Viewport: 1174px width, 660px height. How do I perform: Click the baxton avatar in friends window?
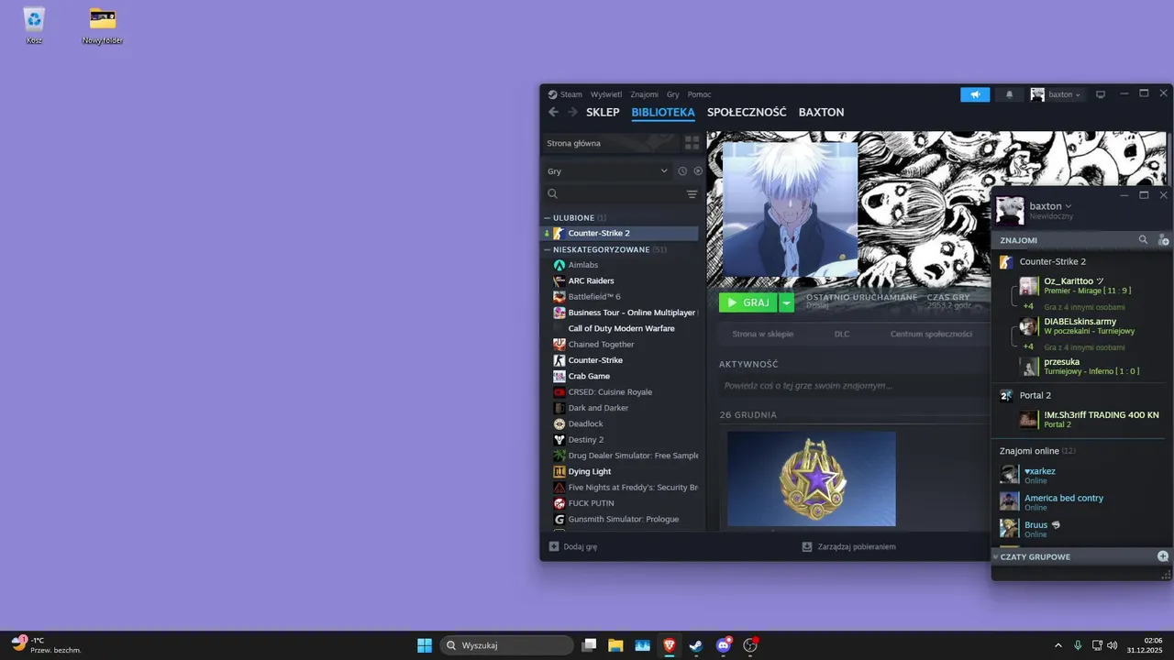(x=1010, y=211)
